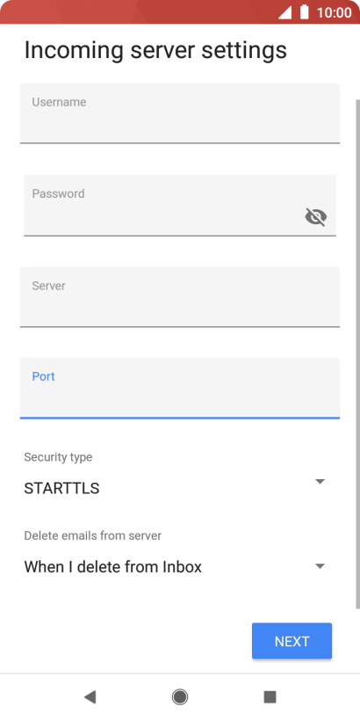Tap the battery icon in status bar
Screen dimensions: 360x721
click(305, 12)
